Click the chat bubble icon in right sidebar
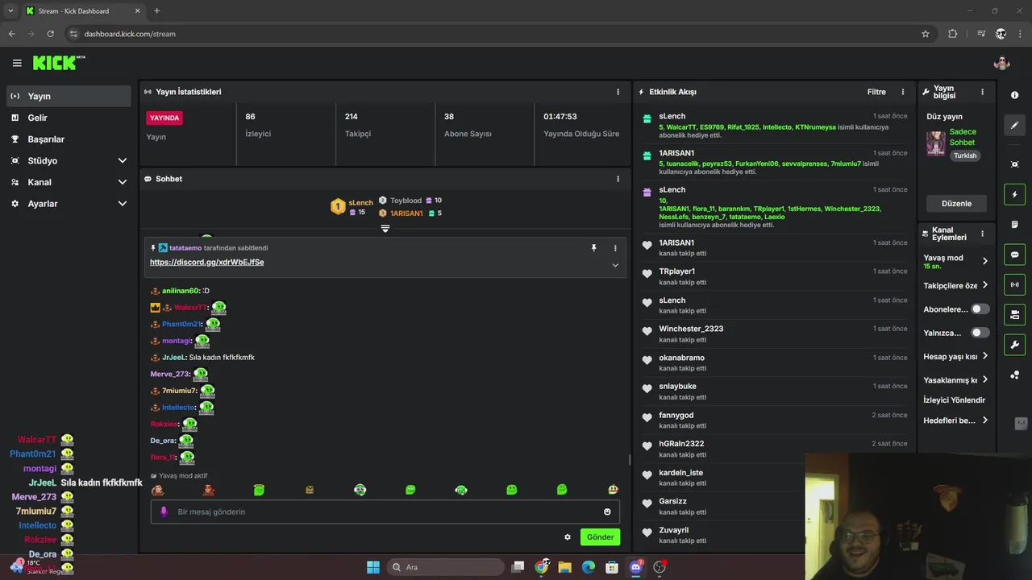 tap(1014, 255)
